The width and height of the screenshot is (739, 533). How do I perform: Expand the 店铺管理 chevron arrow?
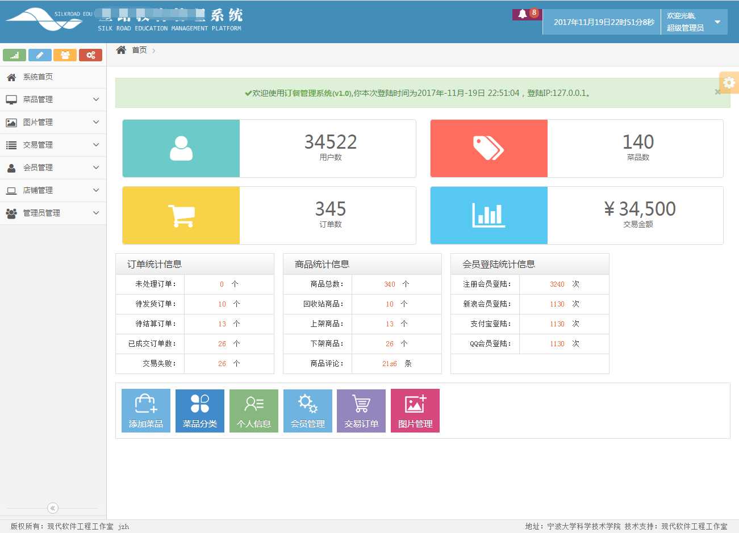(x=96, y=190)
